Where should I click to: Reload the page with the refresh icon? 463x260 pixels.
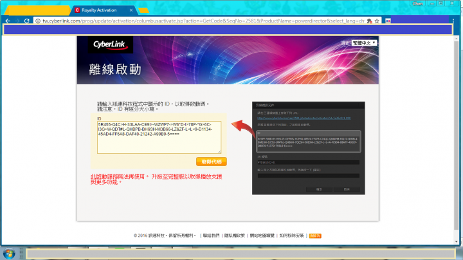click(x=26, y=21)
